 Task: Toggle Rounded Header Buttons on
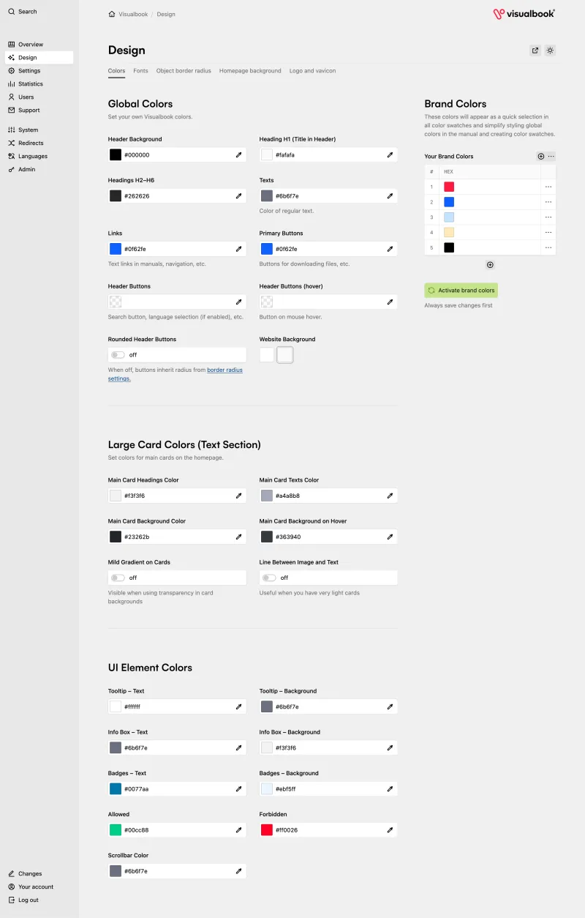click(118, 354)
